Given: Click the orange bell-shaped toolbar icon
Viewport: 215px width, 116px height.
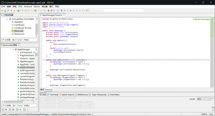Looking at the screenshot, I should pos(14,10).
